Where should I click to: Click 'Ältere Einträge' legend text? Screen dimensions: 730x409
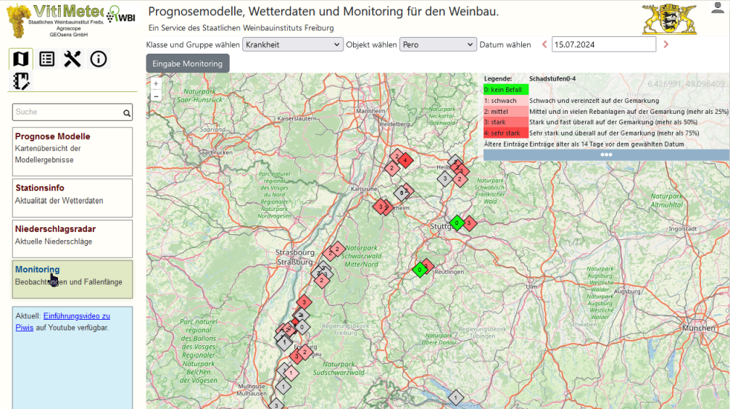click(505, 144)
